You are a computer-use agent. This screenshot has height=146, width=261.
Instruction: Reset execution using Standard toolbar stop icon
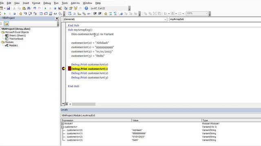[x=55, y=8]
